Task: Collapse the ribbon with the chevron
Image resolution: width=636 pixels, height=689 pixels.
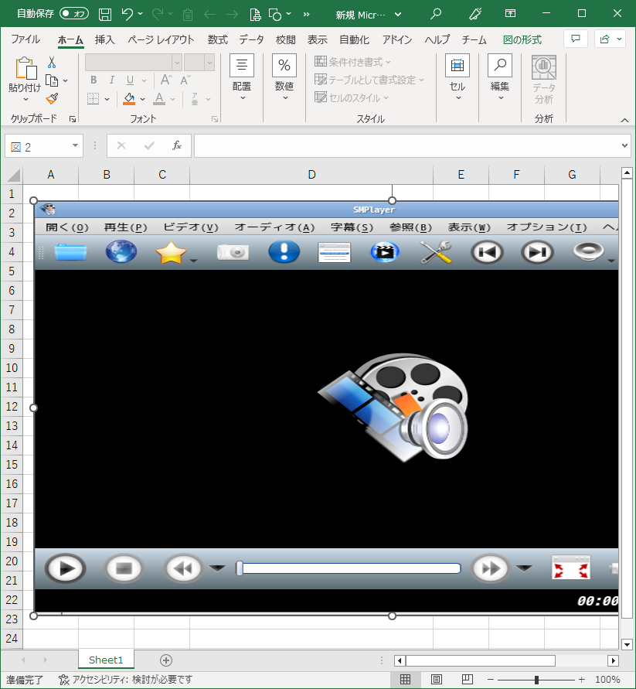Action: (624, 120)
